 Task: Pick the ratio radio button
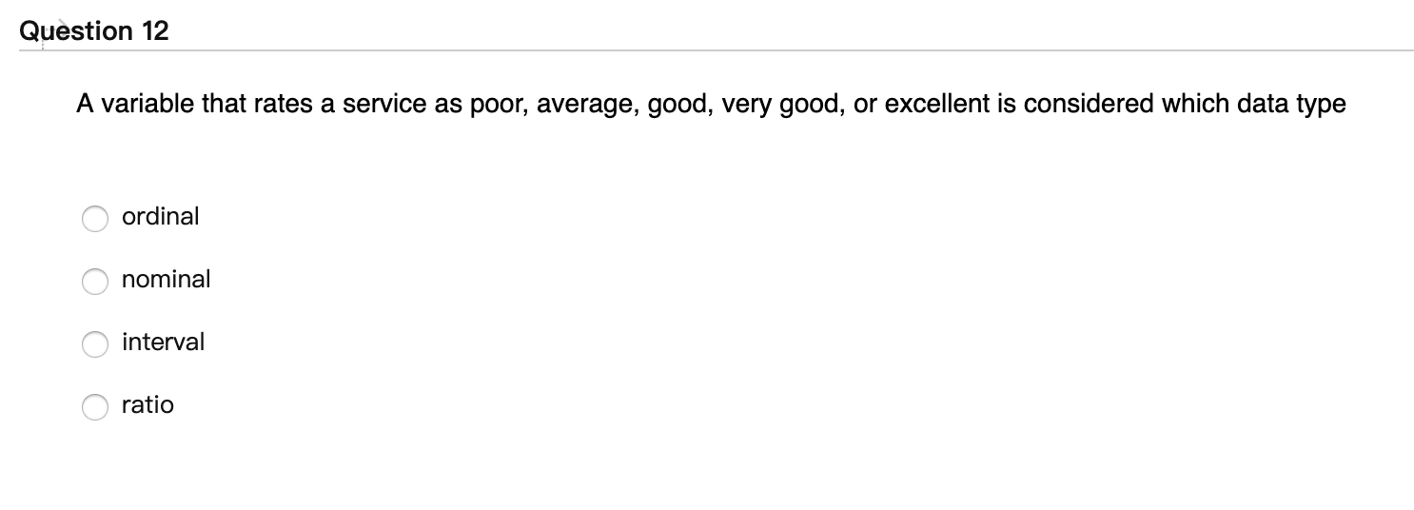(x=94, y=407)
